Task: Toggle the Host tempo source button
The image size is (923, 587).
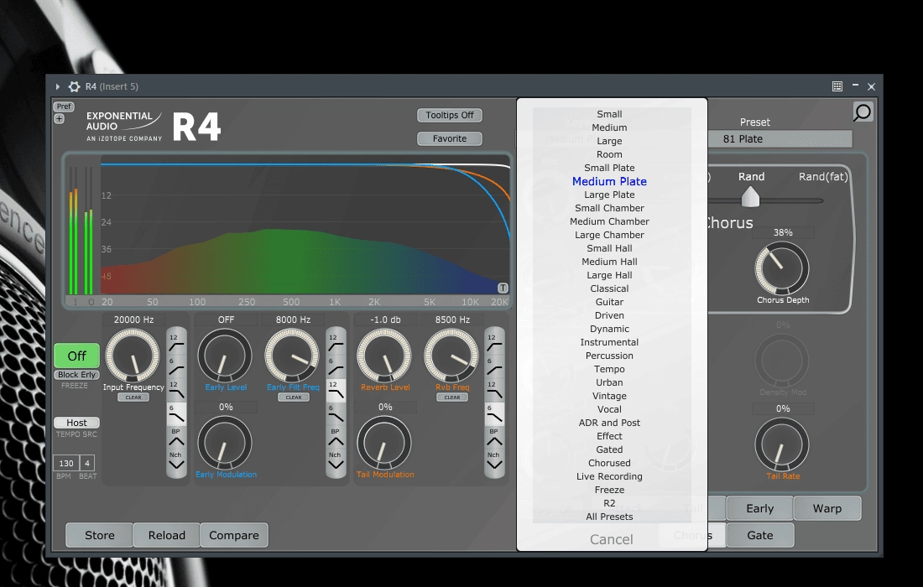Action: [x=76, y=423]
